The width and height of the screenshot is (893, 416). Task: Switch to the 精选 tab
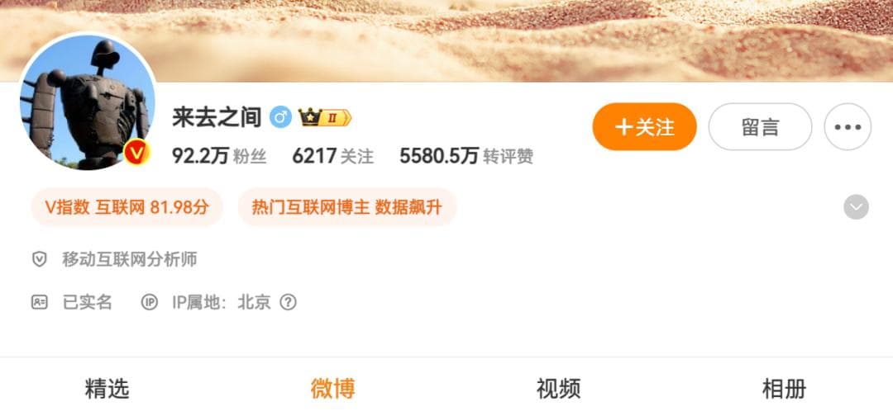click(x=107, y=390)
